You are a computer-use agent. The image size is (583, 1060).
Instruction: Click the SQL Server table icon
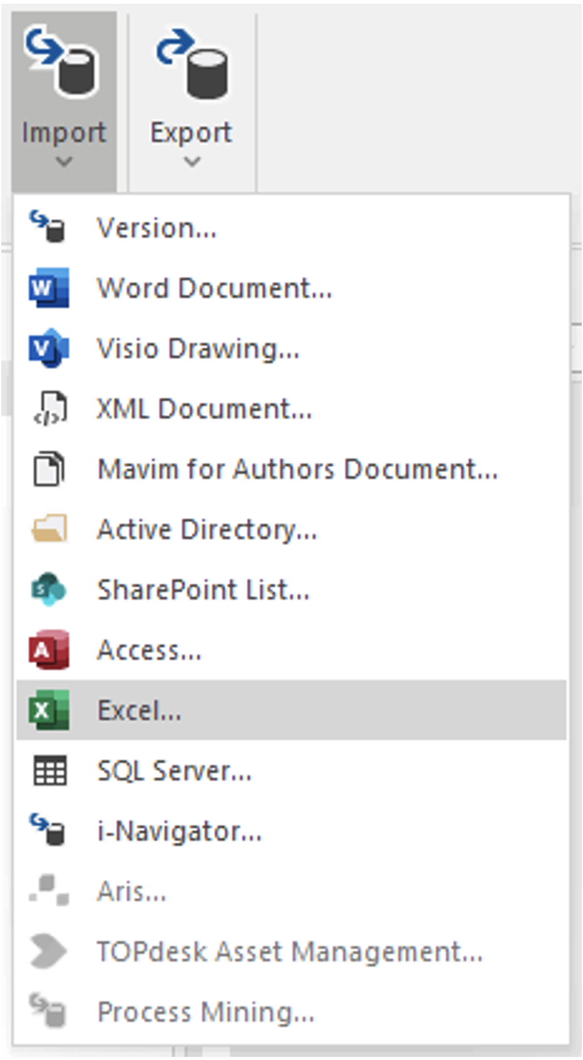click(50, 771)
